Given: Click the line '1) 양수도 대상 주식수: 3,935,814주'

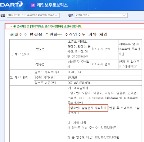Looking at the screenshot, I should [x=92, y=128].
